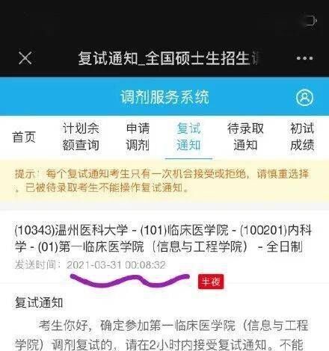Tap the red 半夜 label
Viewport: 329px width, 351px height.
point(211,282)
